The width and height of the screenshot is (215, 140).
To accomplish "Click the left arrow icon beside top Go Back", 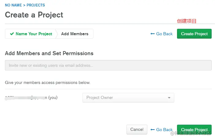I will pyautogui.click(x=153, y=34).
